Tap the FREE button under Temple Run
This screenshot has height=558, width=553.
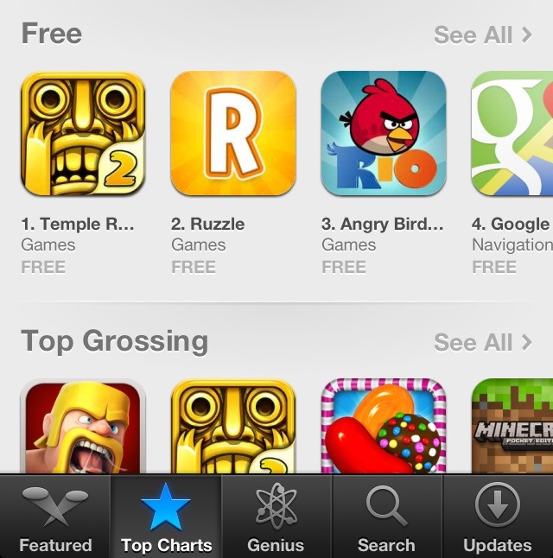click(43, 267)
